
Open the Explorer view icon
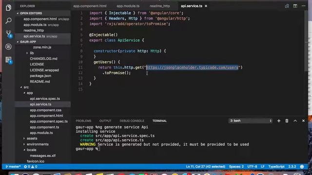pyautogui.click(x=8, y=8)
